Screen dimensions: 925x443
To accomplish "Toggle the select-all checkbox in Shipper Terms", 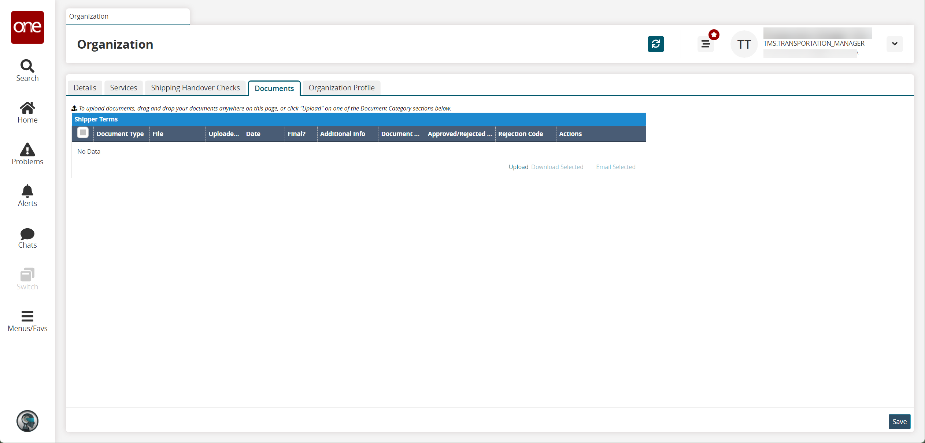I will (x=83, y=132).
